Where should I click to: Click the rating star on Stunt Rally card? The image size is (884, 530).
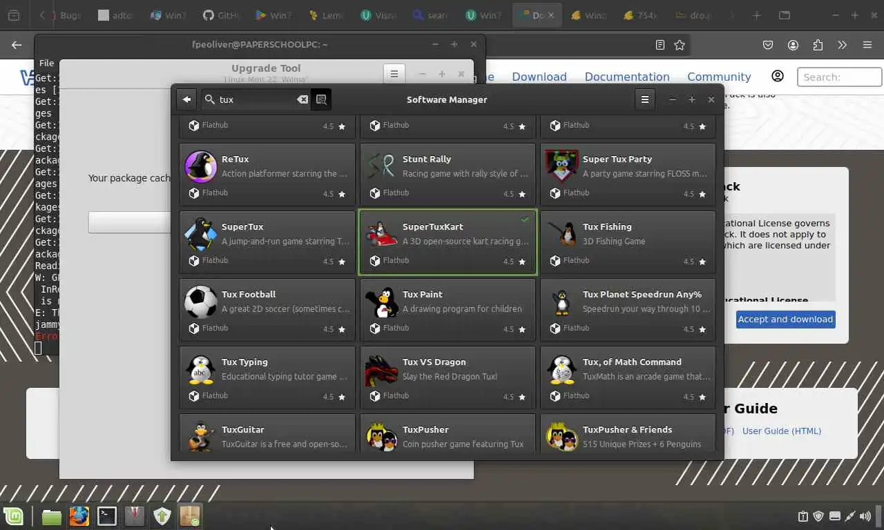point(522,194)
